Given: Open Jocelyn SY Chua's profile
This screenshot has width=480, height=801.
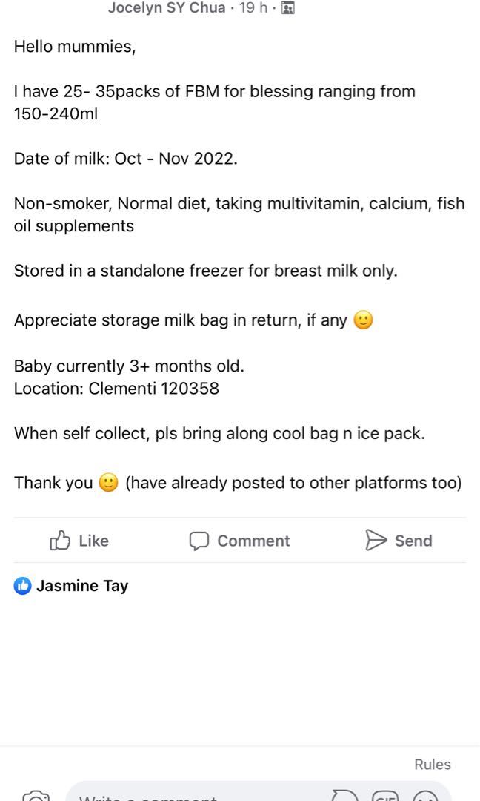Looking at the screenshot, I should (166, 7).
